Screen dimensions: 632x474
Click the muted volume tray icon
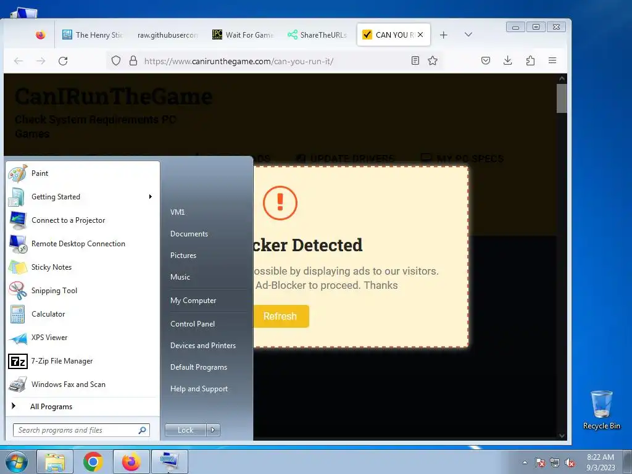click(x=570, y=462)
